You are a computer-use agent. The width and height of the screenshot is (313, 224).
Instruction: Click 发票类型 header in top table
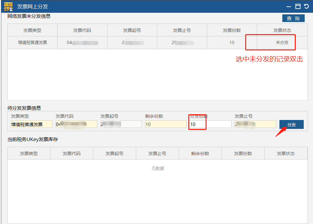click(x=32, y=30)
